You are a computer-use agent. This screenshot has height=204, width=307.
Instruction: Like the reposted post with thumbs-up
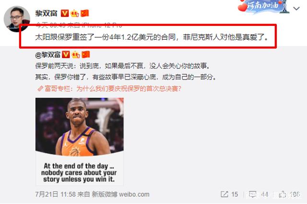282,194
